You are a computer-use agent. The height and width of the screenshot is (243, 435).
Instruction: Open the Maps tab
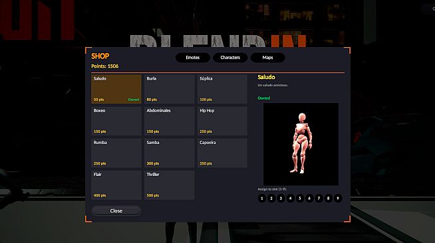pyautogui.click(x=267, y=58)
